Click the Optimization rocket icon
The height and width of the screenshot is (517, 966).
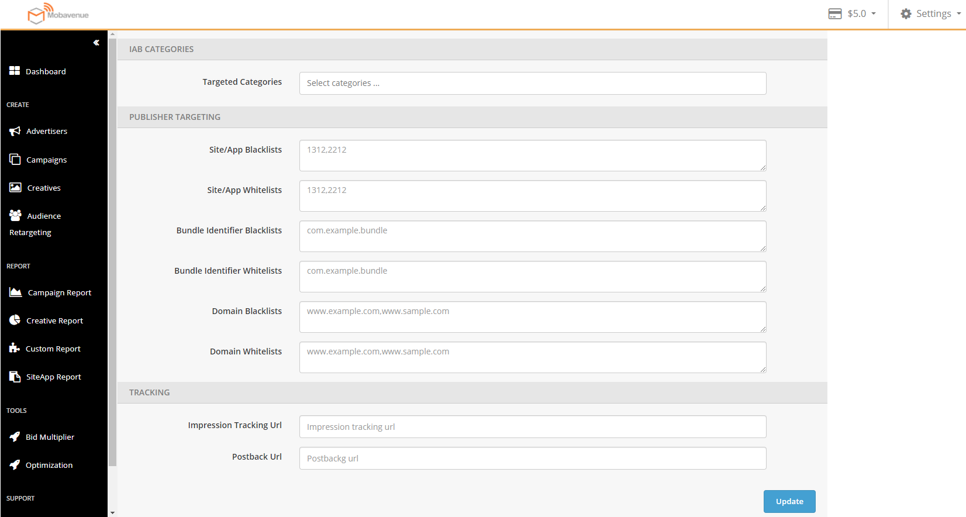pyautogui.click(x=15, y=464)
